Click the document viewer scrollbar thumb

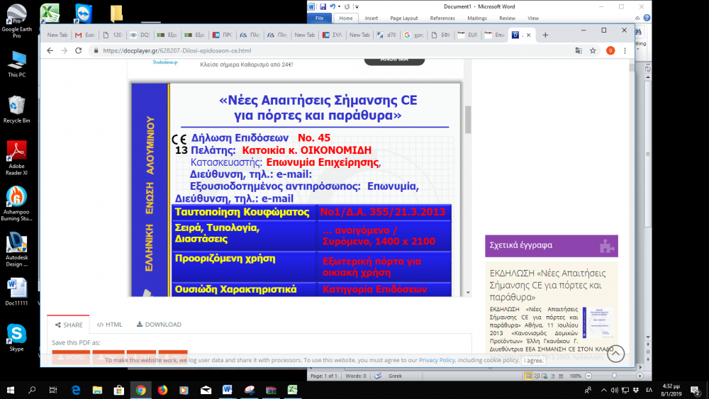(468, 120)
